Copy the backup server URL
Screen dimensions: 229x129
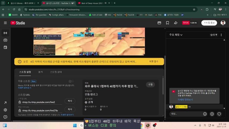pos(70,109)
